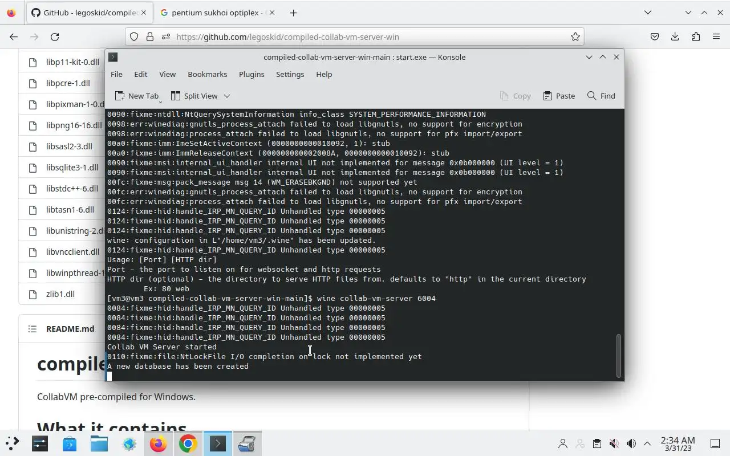The image size is (730, 456).
Task: Open the Dolphin file manager taskbar icon
Action: point(99,443)
